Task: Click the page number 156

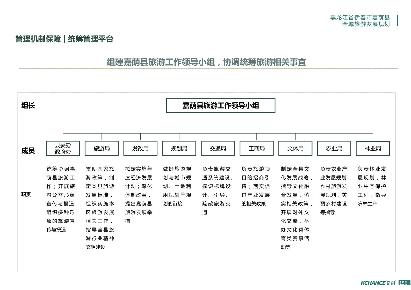Action: 403,283
